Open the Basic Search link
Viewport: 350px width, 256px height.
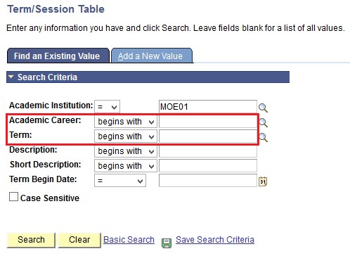tap(129, 240)
